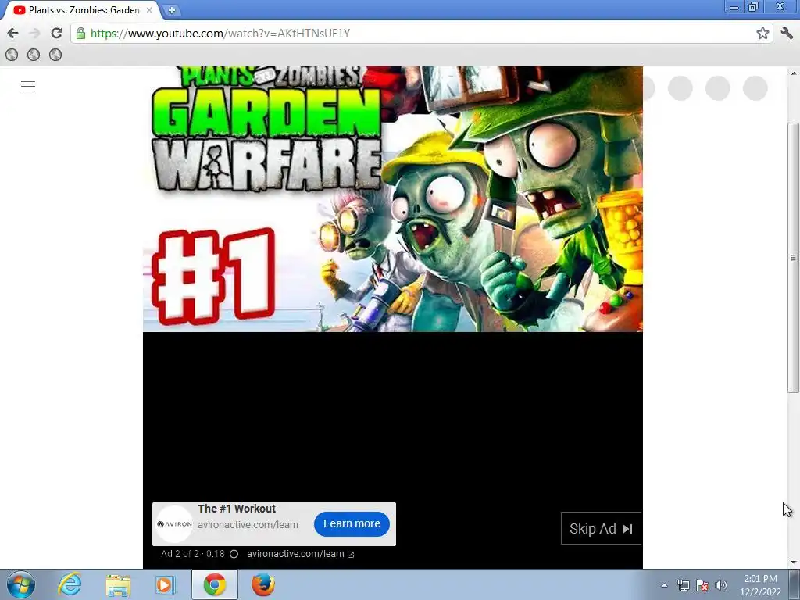Open the clock showing 2:01 PM
The width and height of the screenshot is (800, 600).
coord(760,585)
